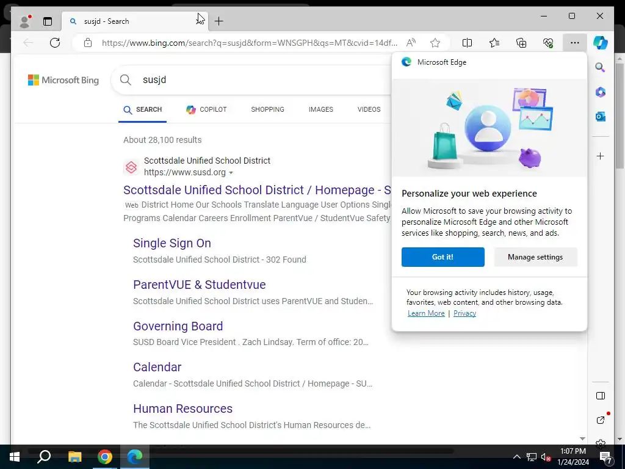Screen dimensions: 625x469
Task: View site information lock icon
Action: click(88, 43)
